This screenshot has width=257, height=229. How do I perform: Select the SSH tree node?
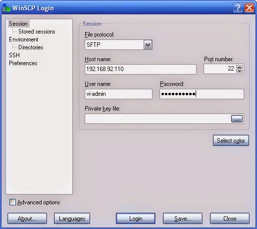pos(14,55)
